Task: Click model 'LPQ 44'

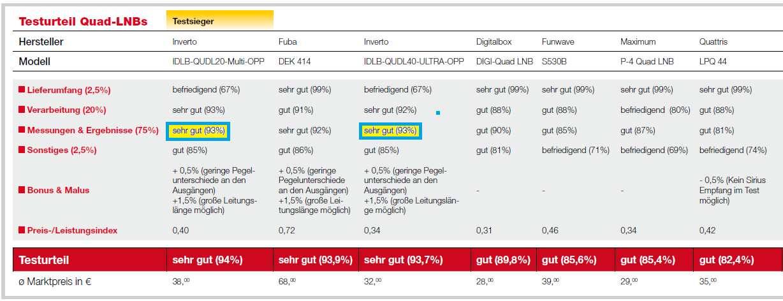Action: tap(713, 62)
